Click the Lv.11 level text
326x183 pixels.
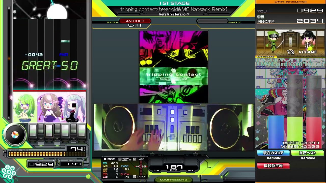tap(135, 25)
